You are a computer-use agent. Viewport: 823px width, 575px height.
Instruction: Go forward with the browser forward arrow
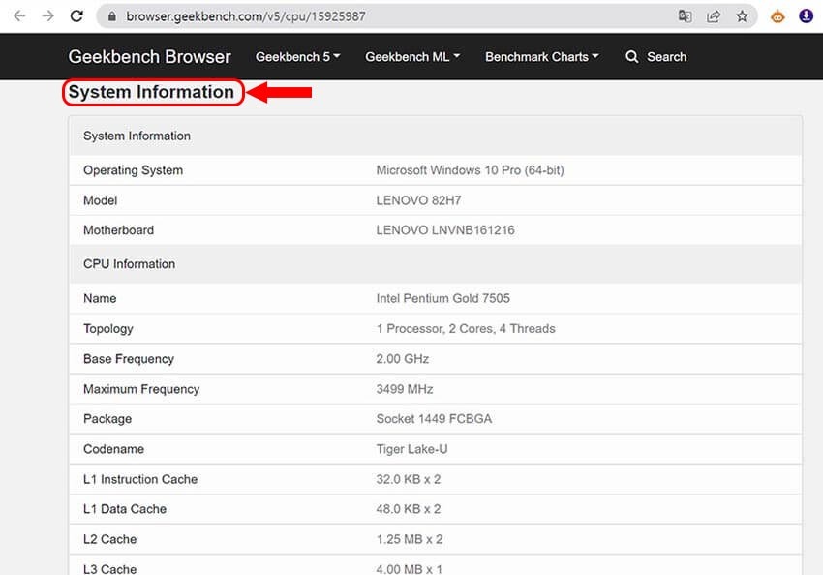point(47,16)
